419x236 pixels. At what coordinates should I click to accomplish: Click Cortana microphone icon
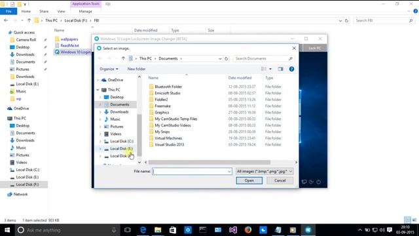pos(114,230)
